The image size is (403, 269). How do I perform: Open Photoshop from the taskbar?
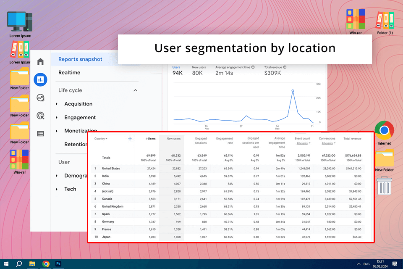(59, 264)
